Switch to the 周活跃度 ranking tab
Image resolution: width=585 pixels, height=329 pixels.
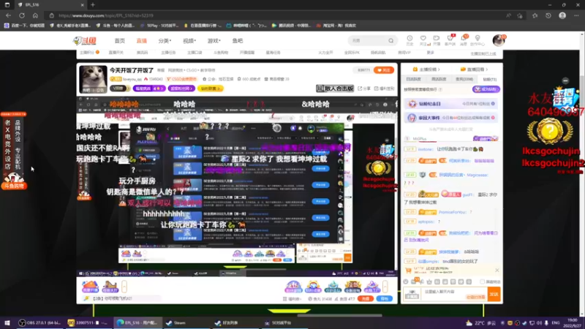tap(438, 79)
